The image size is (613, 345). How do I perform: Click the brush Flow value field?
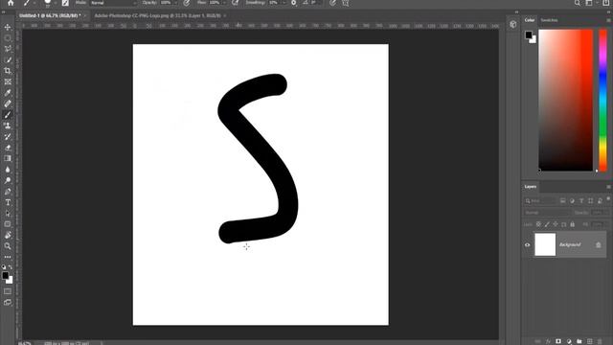point(215,3)
